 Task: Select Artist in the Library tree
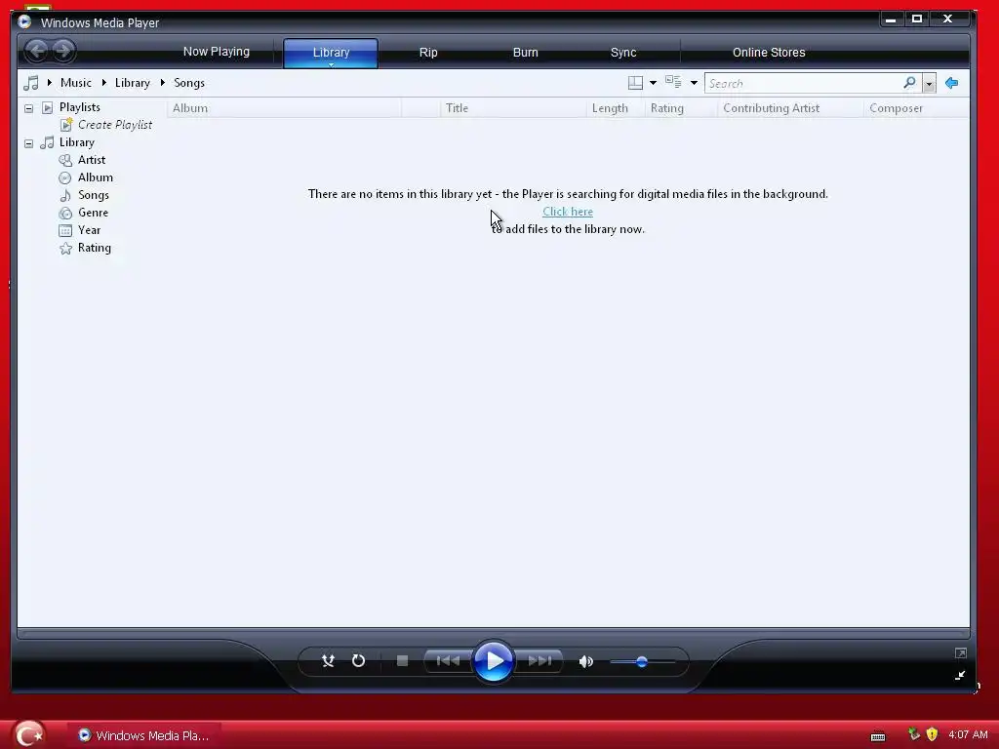tap(92, 160)
